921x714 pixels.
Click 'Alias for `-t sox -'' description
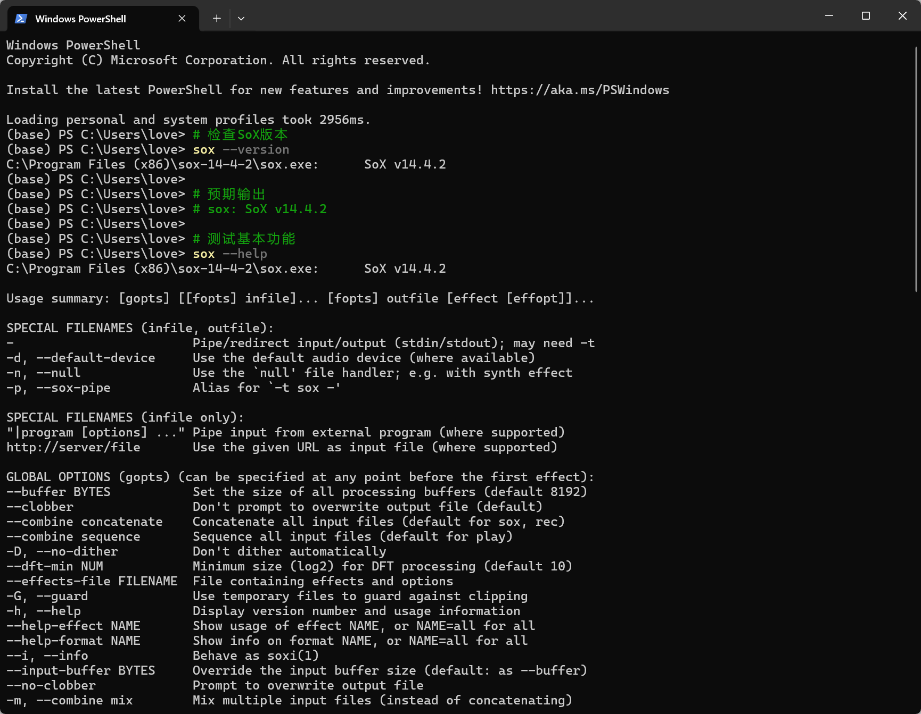(267, 388)
